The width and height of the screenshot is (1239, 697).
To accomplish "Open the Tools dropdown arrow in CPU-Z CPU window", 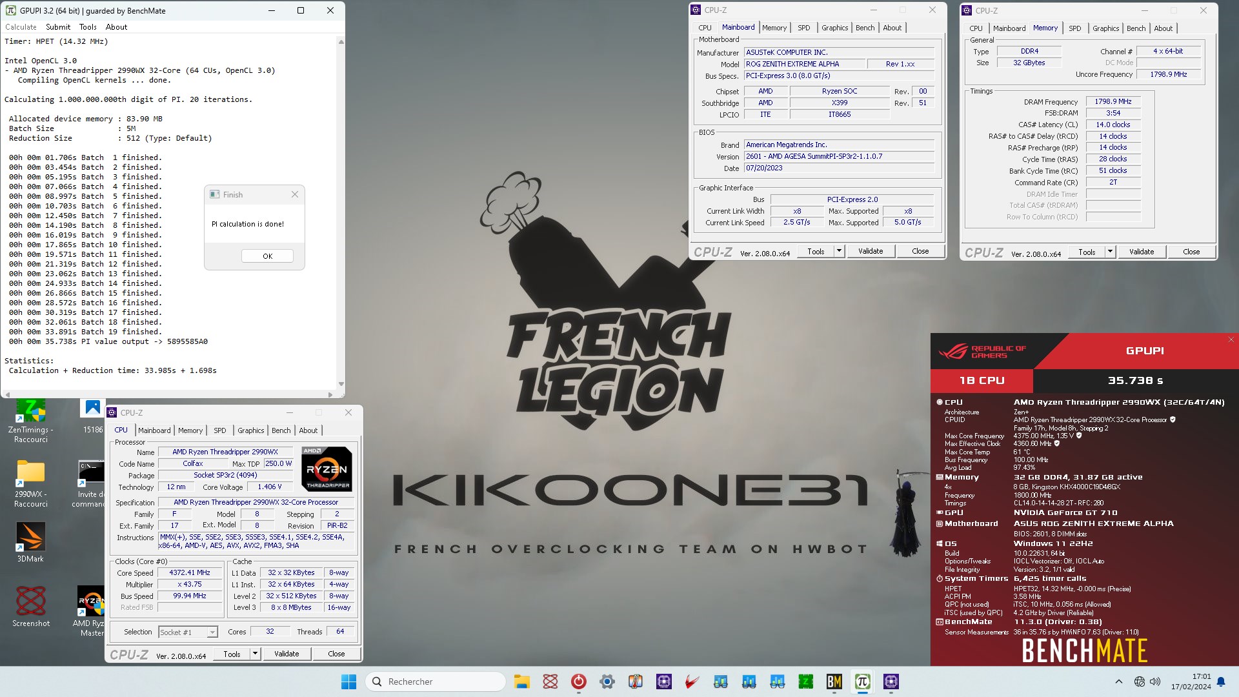I will coord(255,654).
